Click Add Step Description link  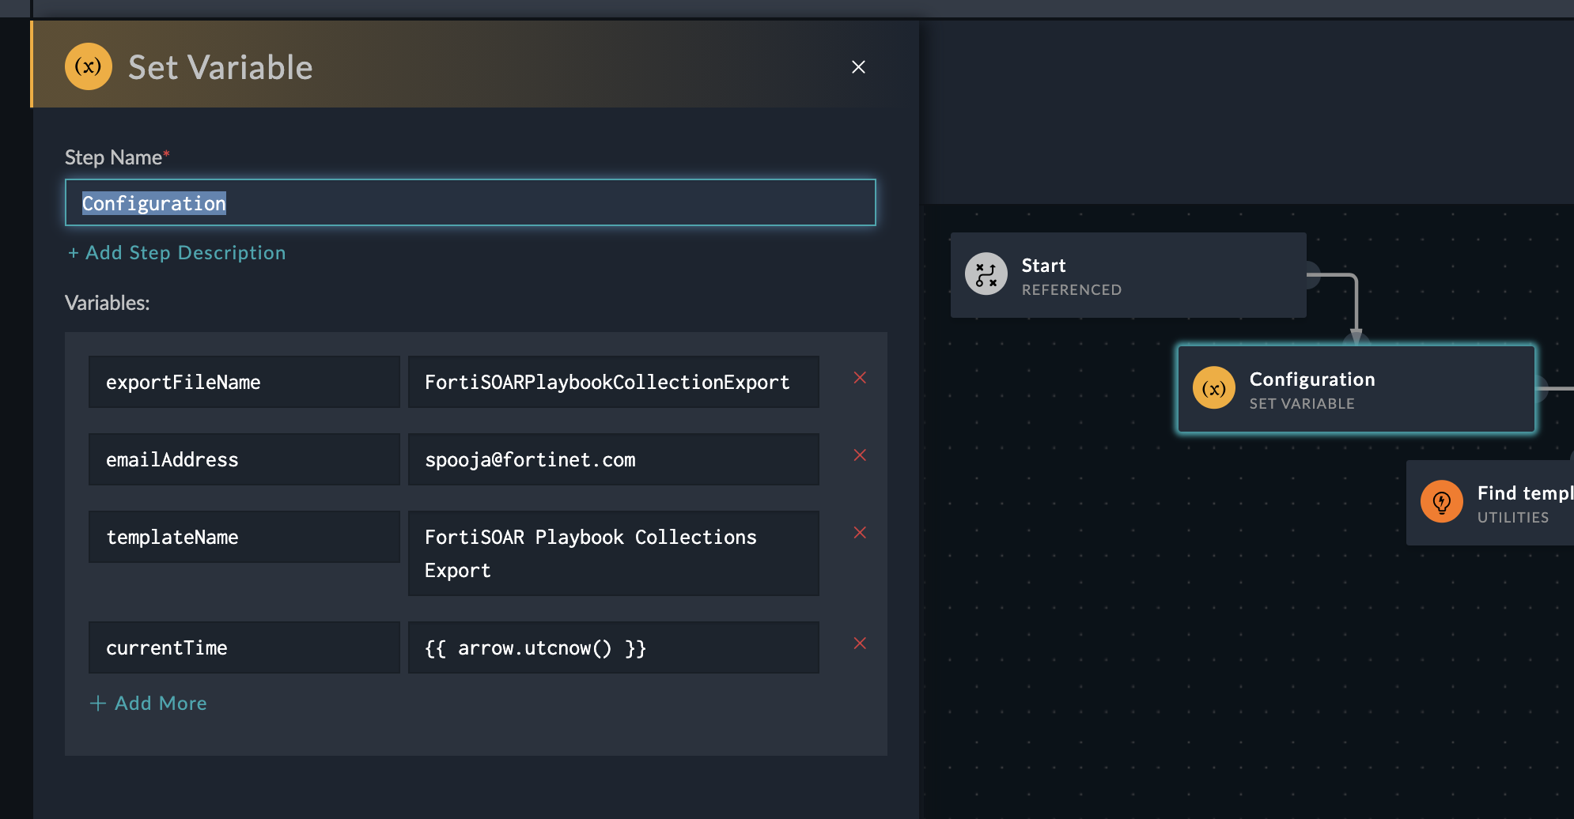click(177, 253)
